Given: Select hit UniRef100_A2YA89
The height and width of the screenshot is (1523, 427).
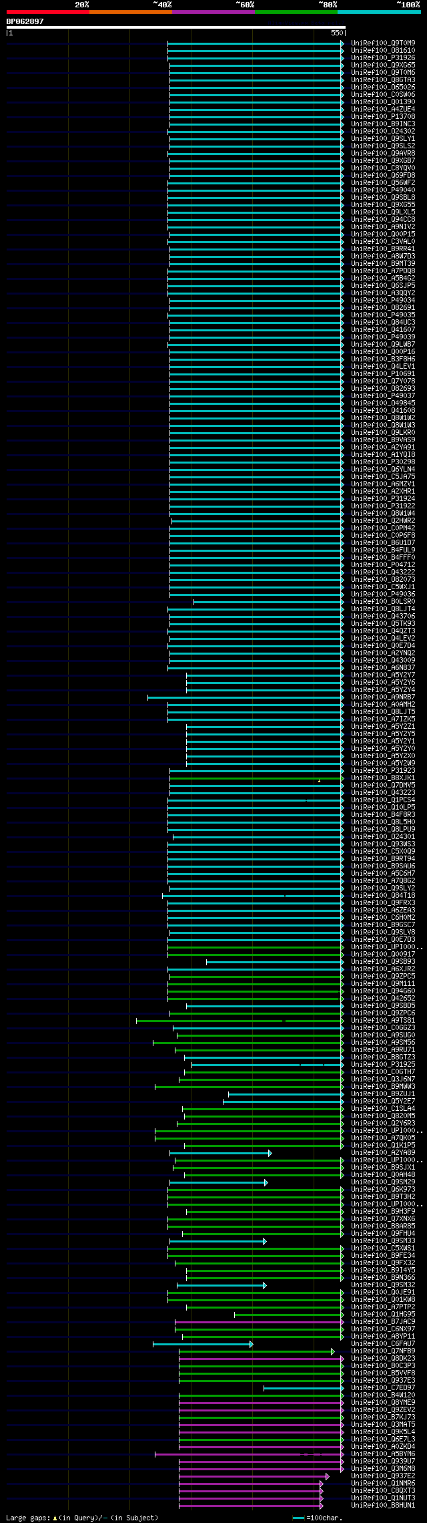Looking at the screenshot, I should [383, 1153].
